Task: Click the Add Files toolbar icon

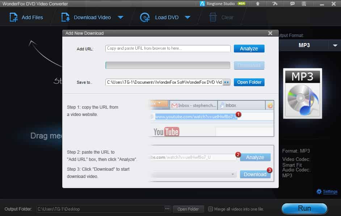Action: (13, 17)
